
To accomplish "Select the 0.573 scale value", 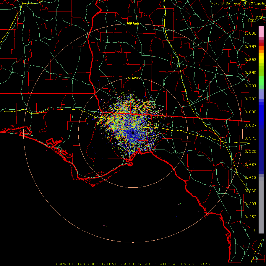I will (x=250, y=138).
